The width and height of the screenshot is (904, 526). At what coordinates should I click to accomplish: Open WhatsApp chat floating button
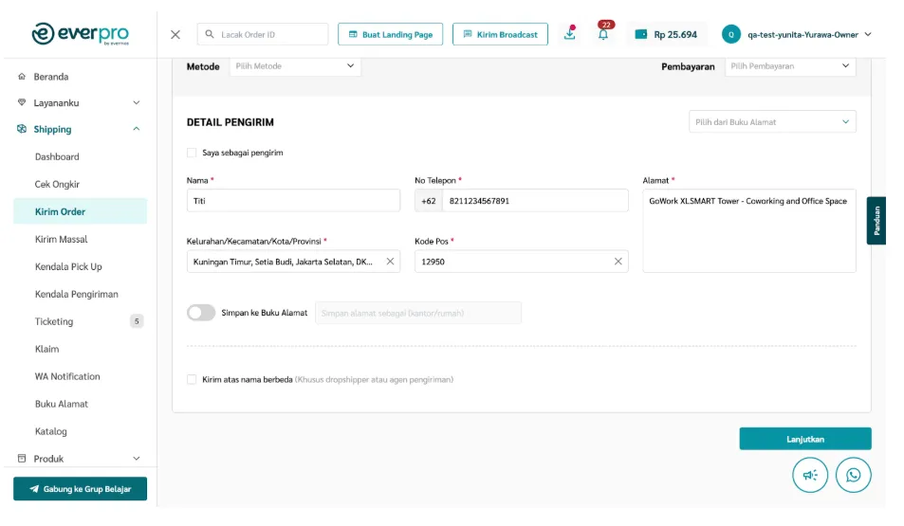(x=853, y=475)
